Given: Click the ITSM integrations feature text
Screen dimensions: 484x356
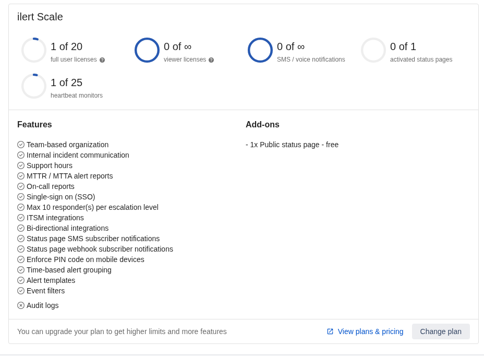Looking at the screenshot, I should click(x=55, y=218).
